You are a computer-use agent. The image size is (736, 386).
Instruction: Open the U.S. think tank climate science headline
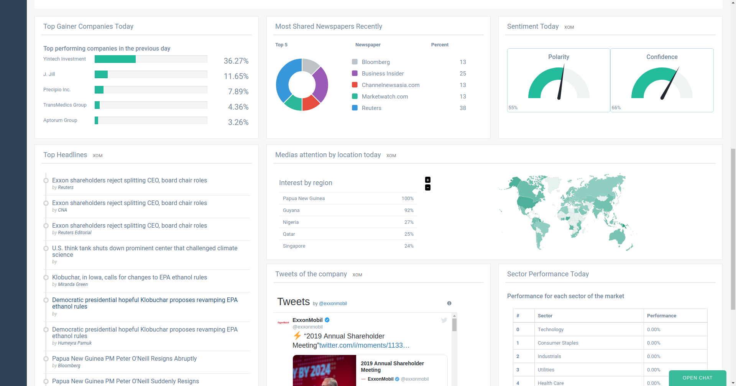tap(145, 251)
